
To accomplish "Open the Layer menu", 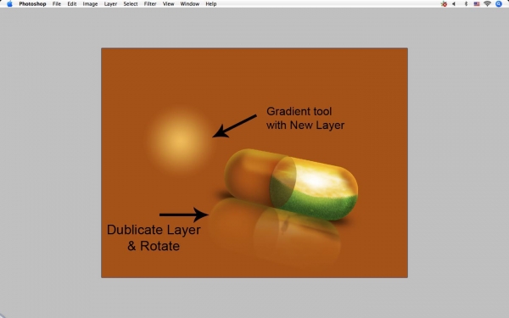I will pyautogui.click(x=110, y=4).
